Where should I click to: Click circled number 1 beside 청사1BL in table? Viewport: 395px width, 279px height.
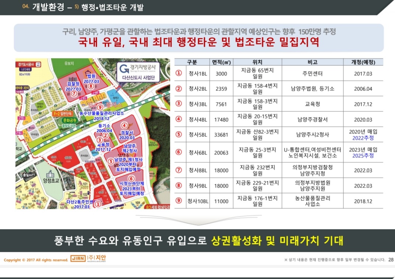[179, 74]
